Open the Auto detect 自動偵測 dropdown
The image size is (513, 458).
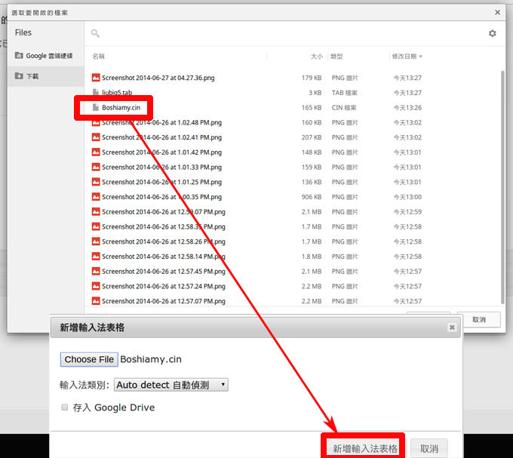[171, 385]
